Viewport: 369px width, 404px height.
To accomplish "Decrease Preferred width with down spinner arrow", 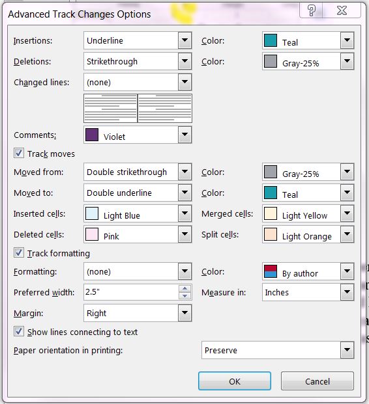I will [184, 296].
